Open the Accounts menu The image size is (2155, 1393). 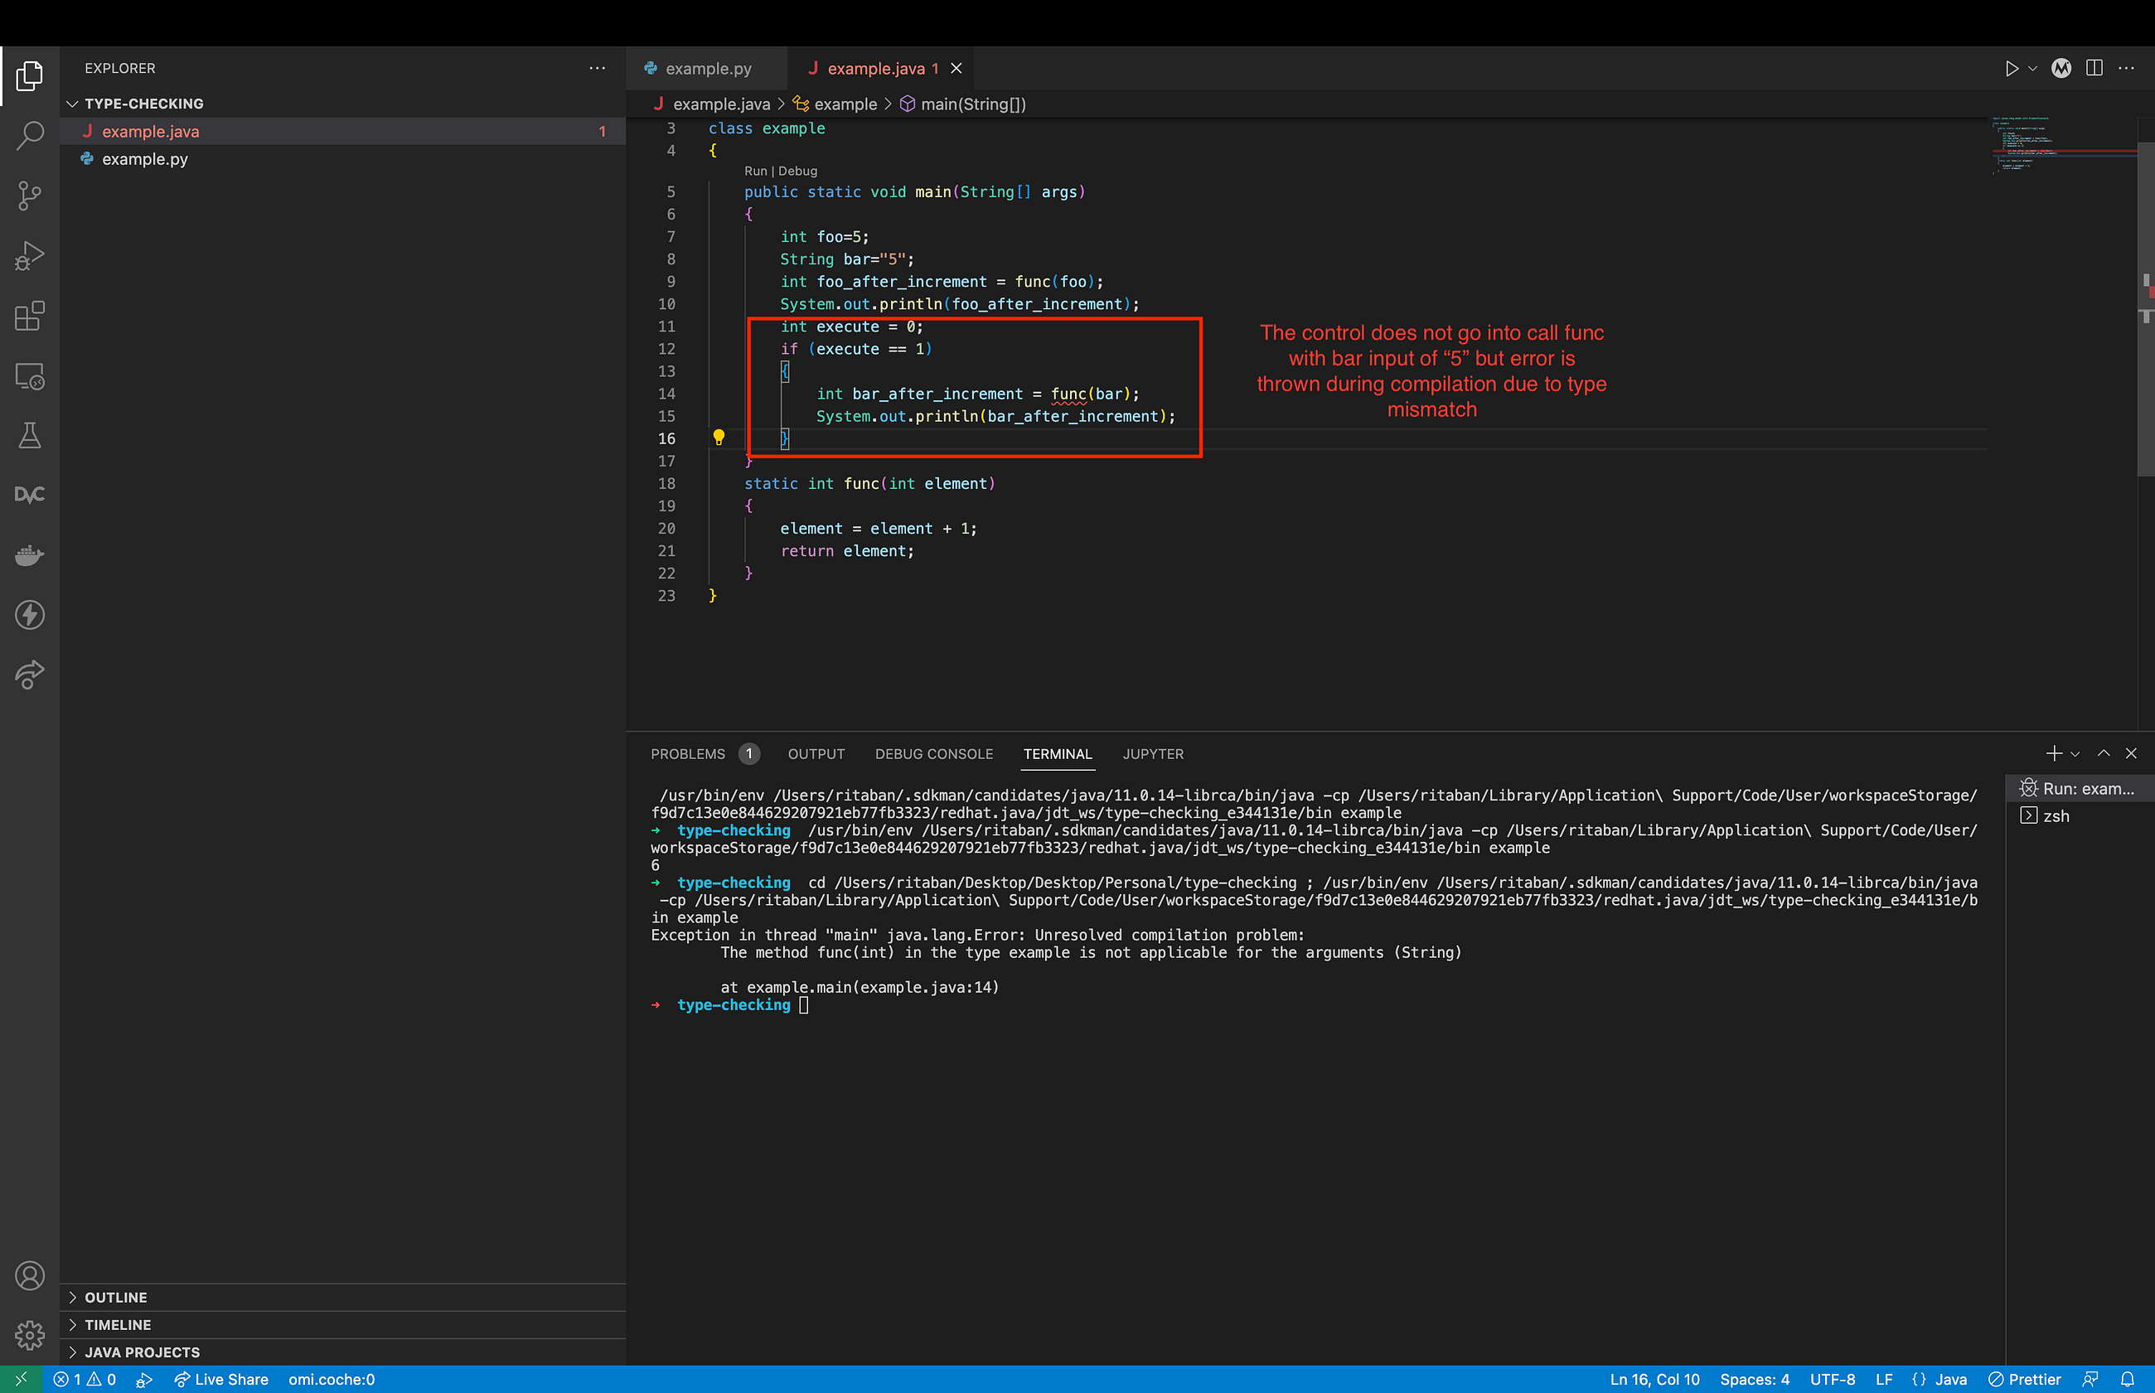click(29, 1275)
